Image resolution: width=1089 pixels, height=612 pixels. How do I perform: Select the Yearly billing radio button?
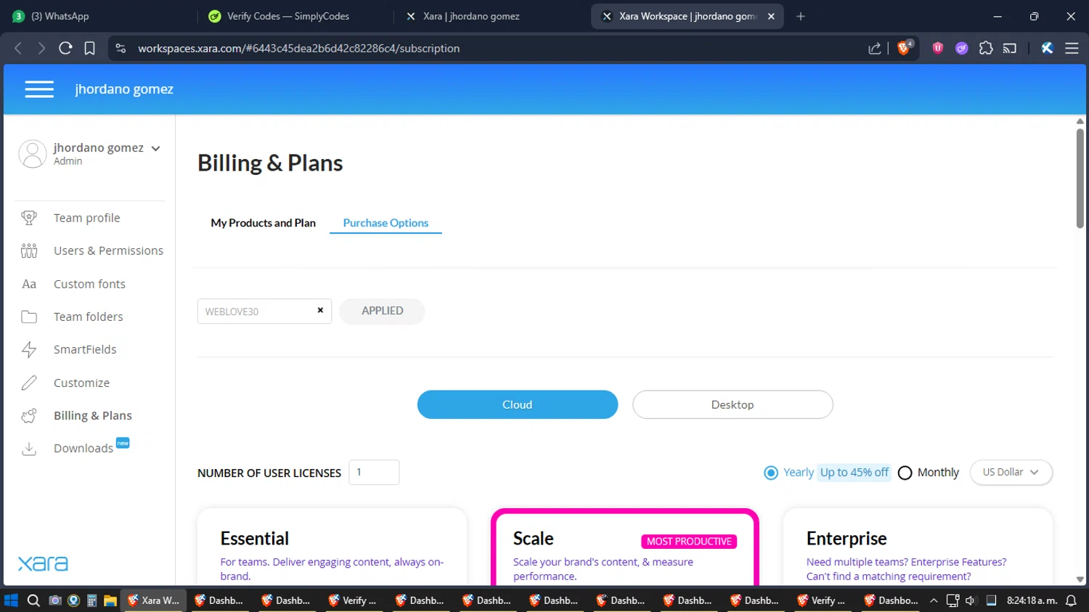[x=771, y=473]
